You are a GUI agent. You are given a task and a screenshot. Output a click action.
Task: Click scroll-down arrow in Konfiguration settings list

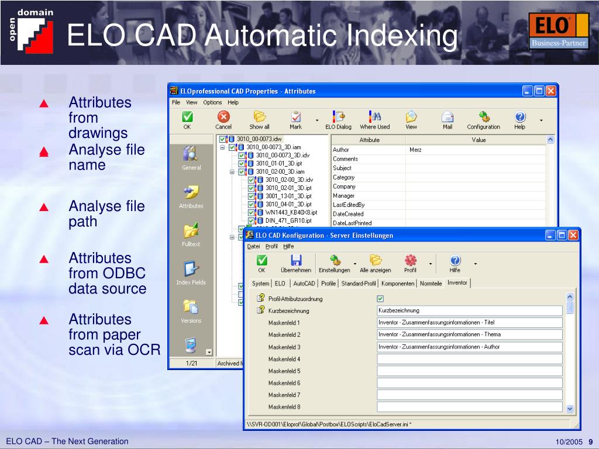pos(570,409)
